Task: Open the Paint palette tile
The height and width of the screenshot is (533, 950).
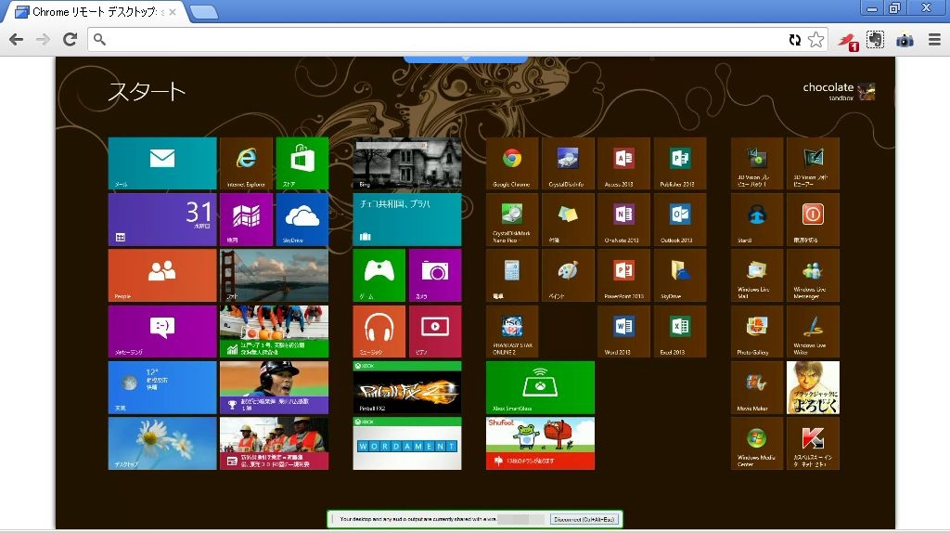Action: click(568, 275)
